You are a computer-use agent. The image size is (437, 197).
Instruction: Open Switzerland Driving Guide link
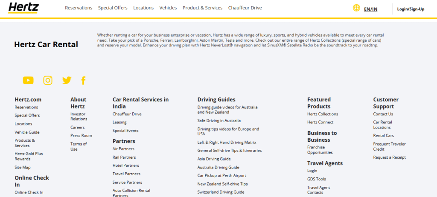tap(221, 192)
